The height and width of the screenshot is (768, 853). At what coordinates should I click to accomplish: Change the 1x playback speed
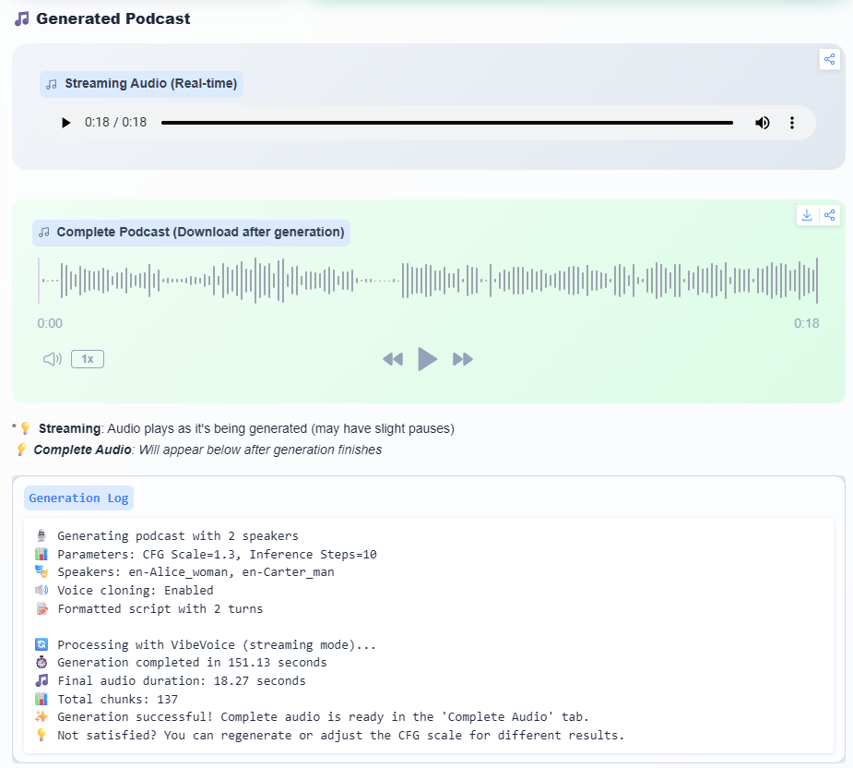(88, 359)
